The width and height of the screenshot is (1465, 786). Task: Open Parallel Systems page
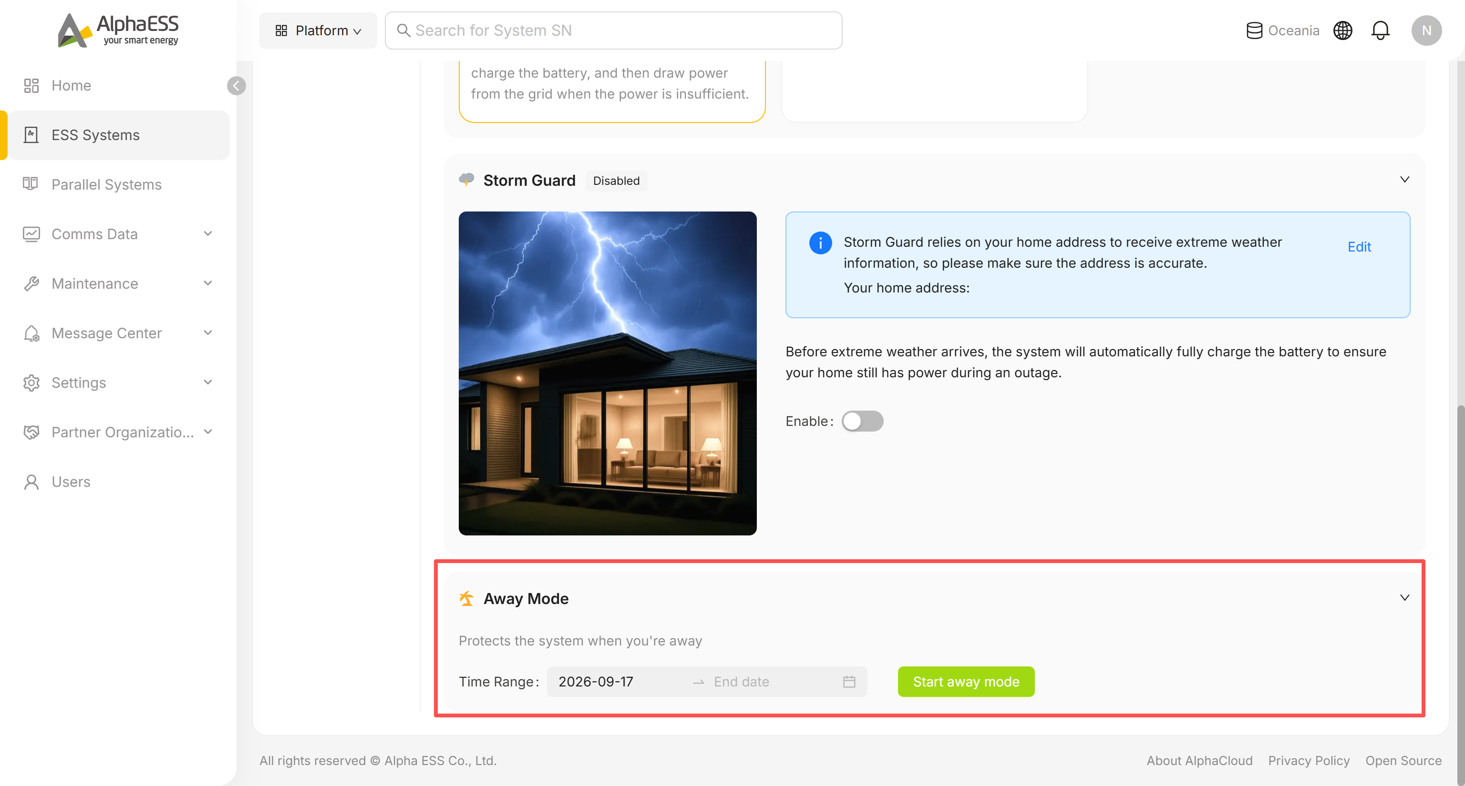point(119,184)
